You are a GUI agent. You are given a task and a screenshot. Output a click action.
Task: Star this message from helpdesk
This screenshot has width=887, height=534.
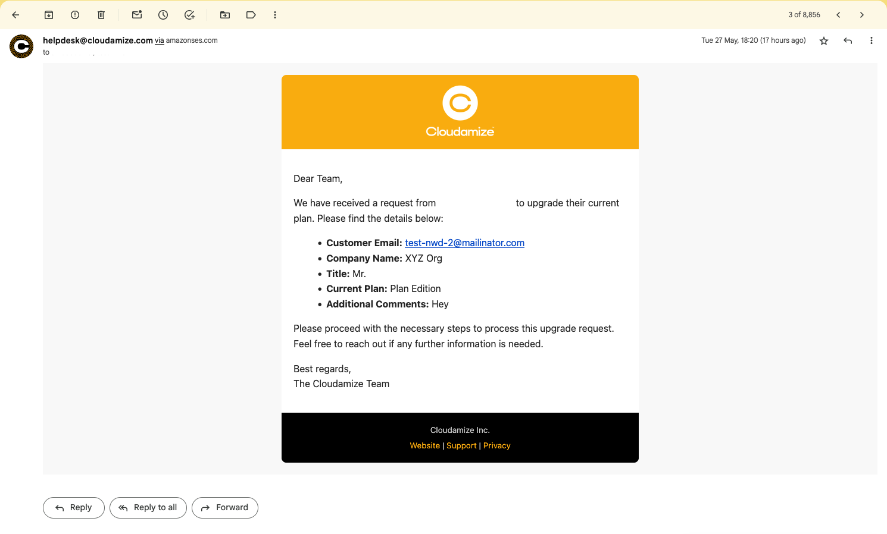point(824,40)
